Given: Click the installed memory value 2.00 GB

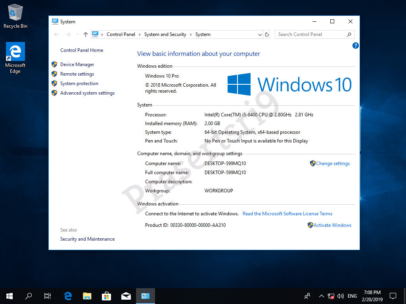Looking at the screenshot, I should [213, 123].
